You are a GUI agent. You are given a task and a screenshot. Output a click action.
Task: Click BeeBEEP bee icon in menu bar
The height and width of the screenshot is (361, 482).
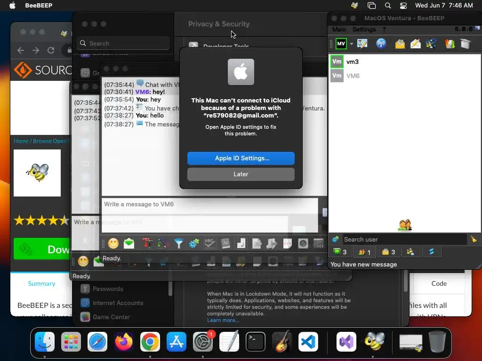355,6
